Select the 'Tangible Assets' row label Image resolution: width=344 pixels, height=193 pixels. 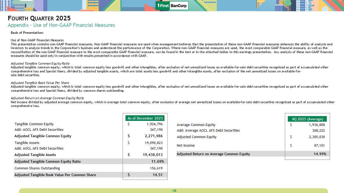coord(27,143)
